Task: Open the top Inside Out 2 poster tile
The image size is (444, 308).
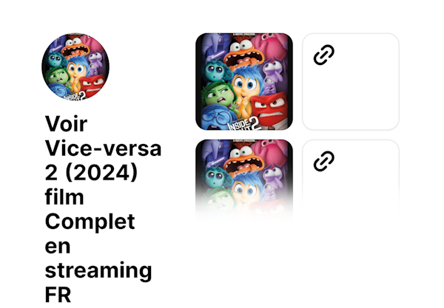Action: click(x=244, y=82)
